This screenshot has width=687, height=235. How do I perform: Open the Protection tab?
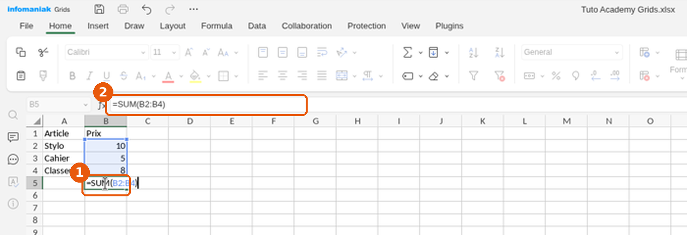click(367, 26)
